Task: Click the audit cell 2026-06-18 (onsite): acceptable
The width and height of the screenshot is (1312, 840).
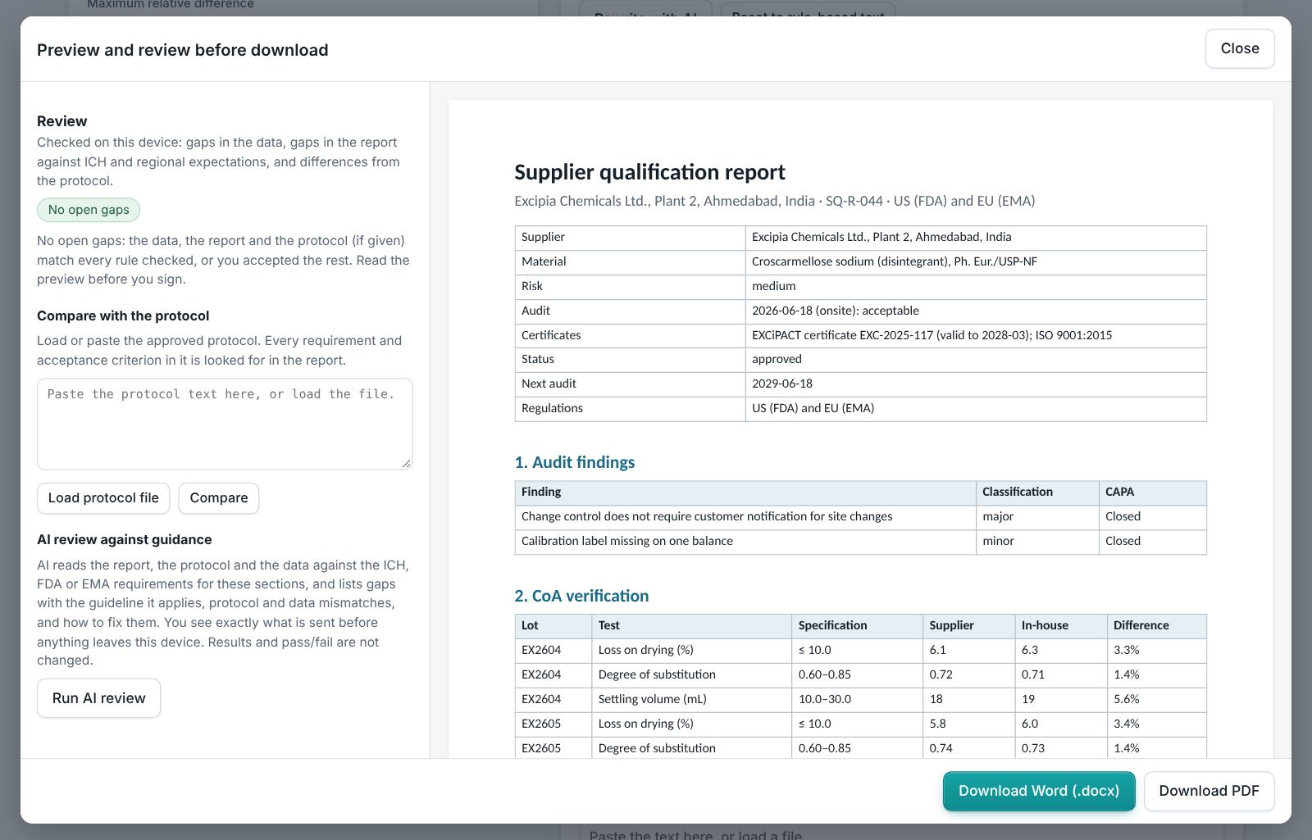Action: point(976,311)
